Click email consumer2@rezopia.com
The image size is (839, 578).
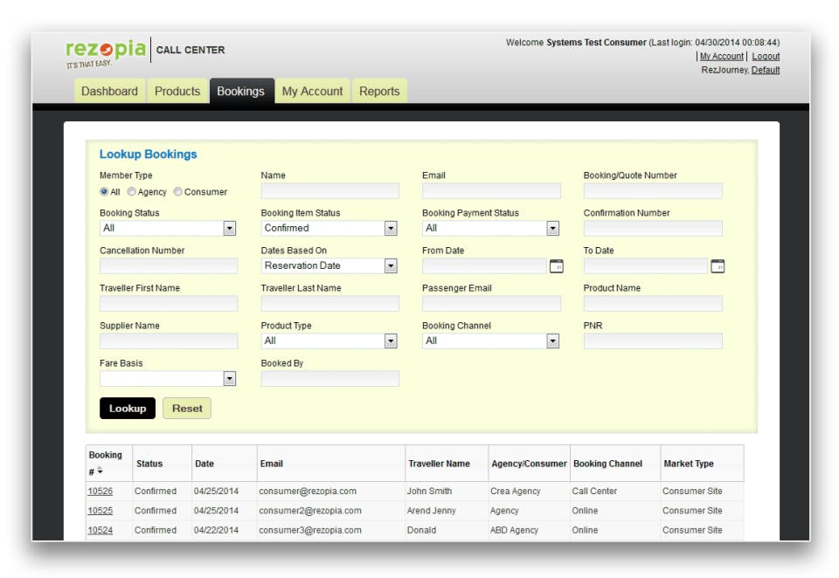point(310,511)
